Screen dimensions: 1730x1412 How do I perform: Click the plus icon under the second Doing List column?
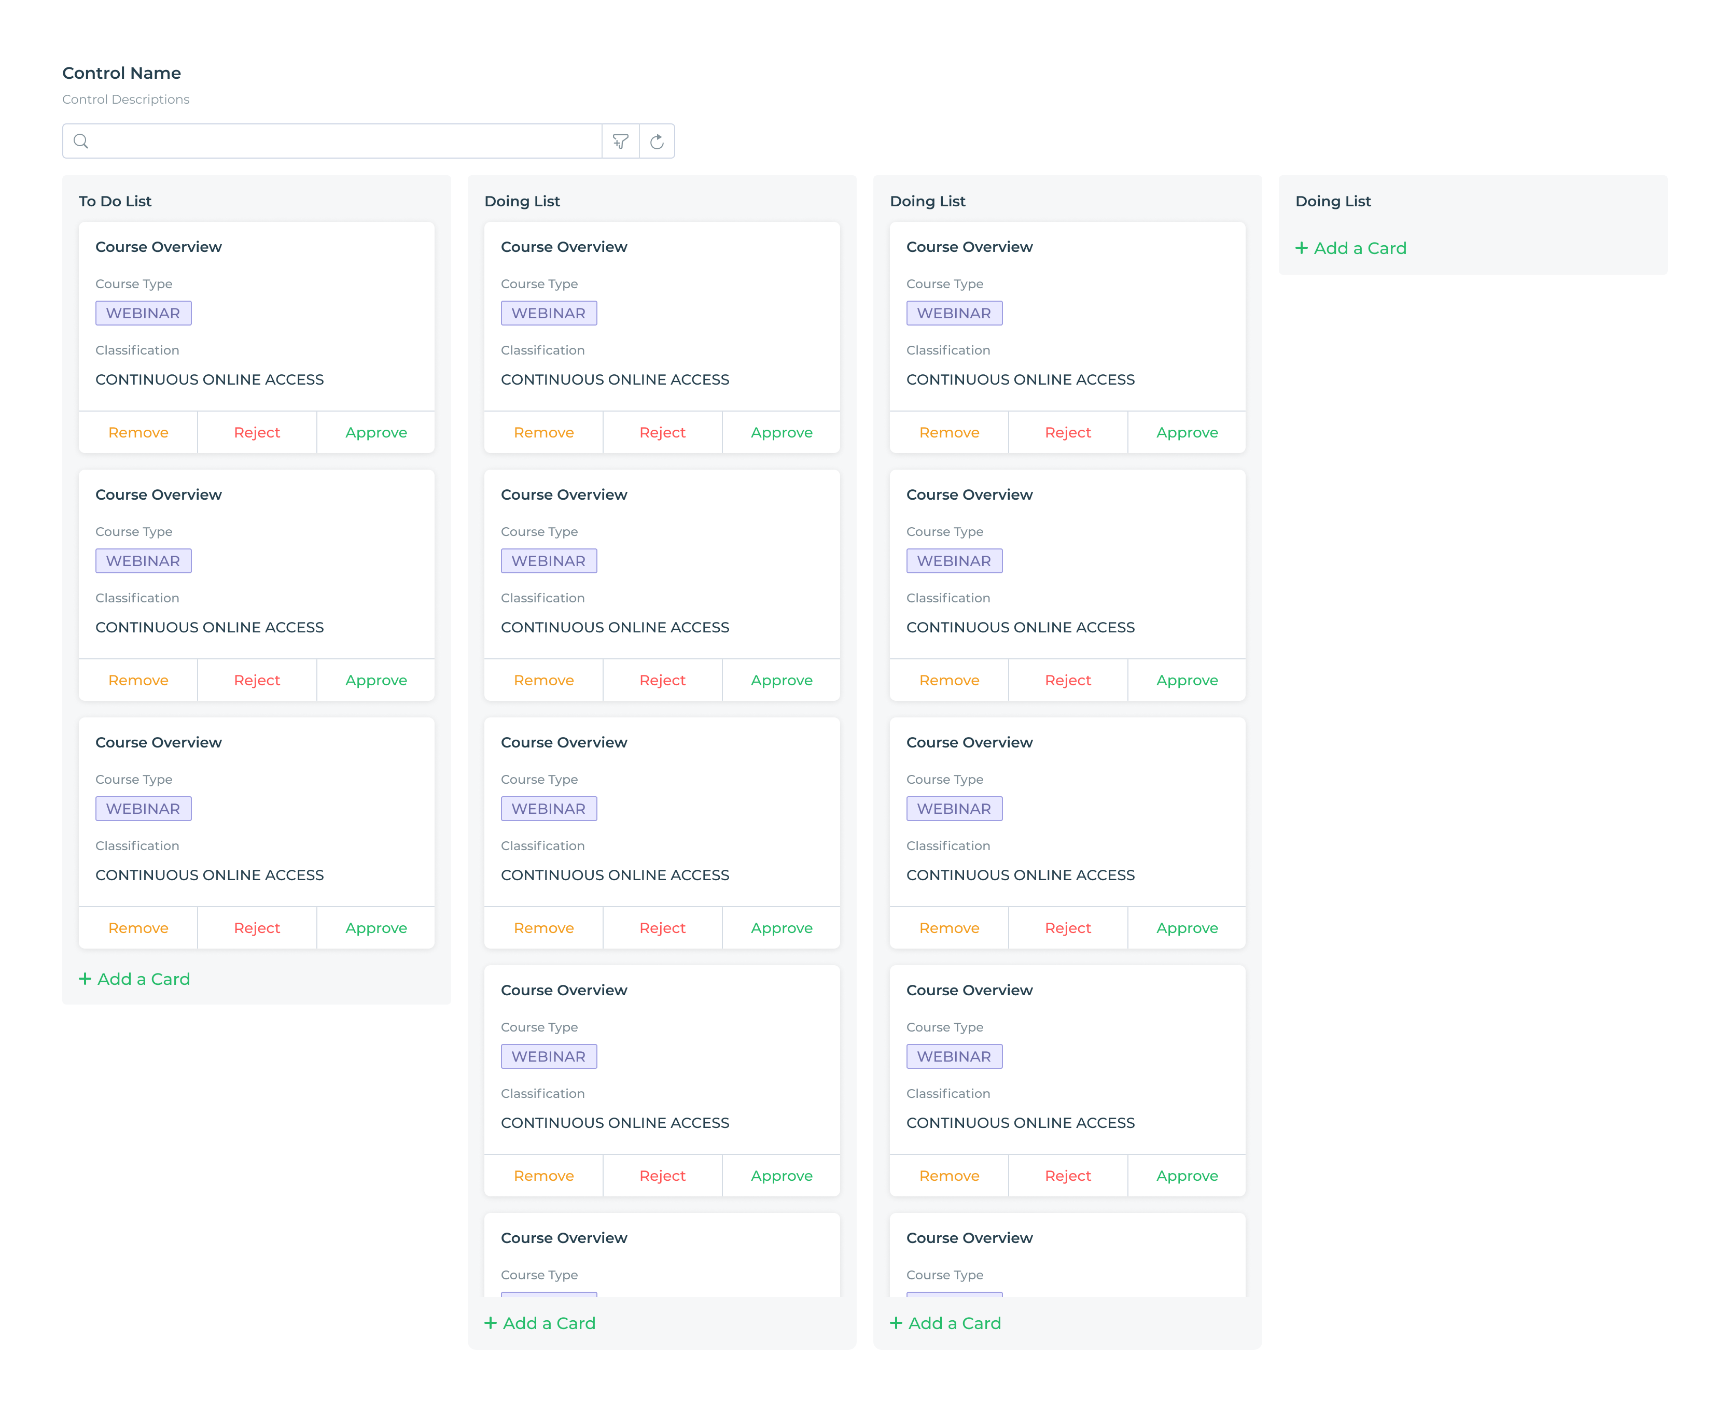pyautogui.click(x=896, y=1322)
